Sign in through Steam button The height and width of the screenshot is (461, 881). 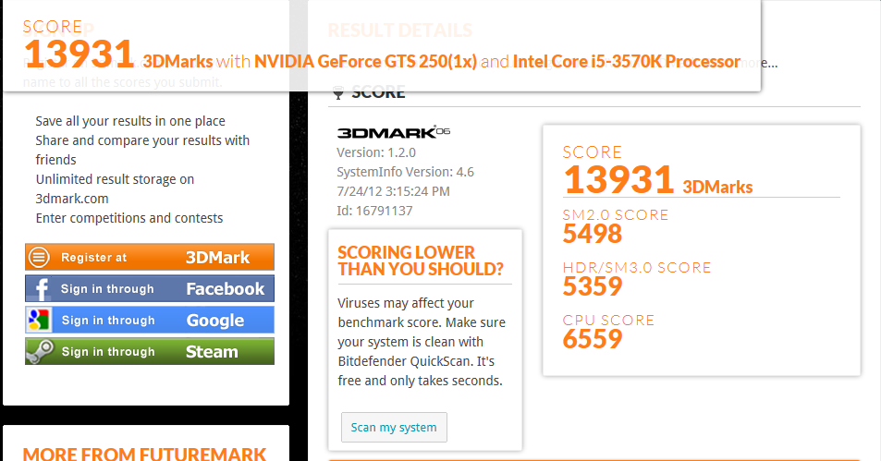coord(150,351)
